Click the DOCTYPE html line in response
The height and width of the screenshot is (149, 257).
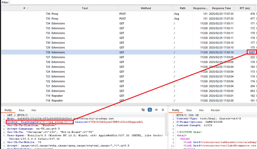pos(189,132)
